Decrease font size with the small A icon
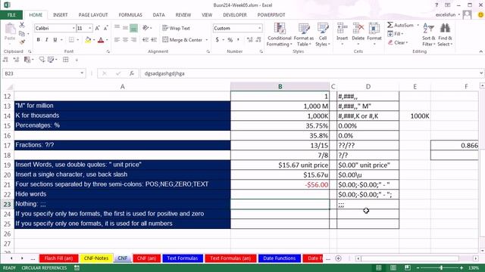This screenshot has width=485, height=272. 105,28
